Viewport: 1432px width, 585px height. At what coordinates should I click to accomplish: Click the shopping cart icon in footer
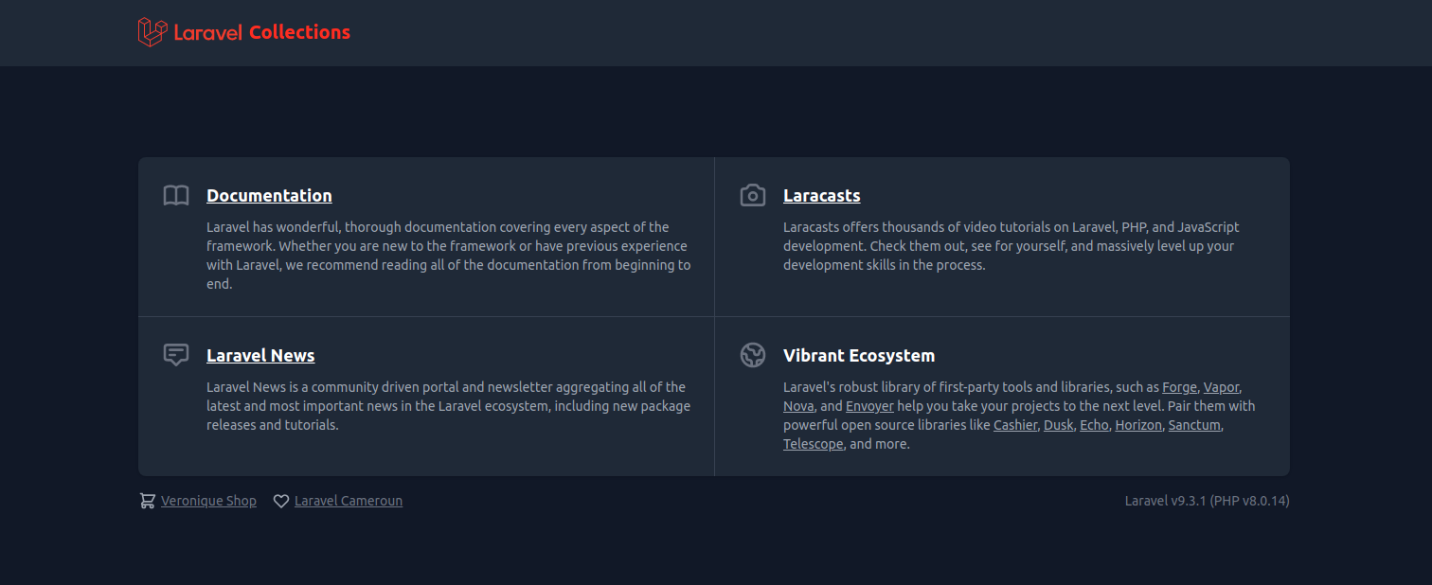tap(147, 501)
